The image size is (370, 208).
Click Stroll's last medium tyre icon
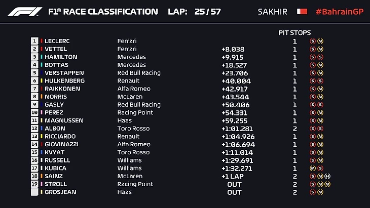[x=328, y=184]
